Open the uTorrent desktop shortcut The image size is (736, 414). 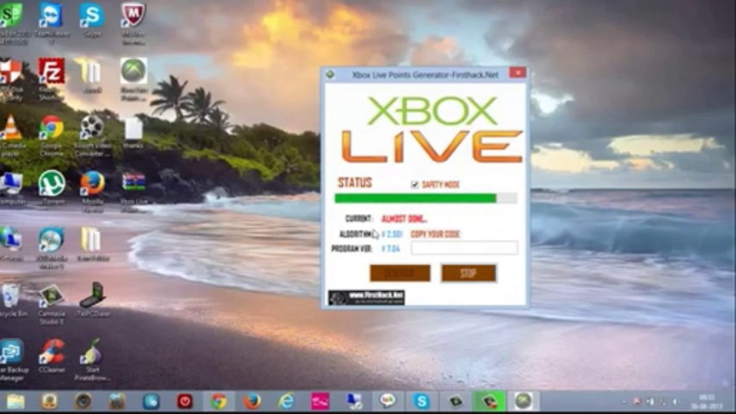pyautogui.click(x=51, y=187)
